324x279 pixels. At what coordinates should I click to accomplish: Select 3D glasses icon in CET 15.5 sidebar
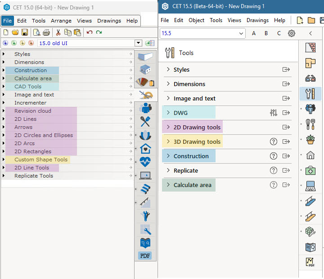pos(310,78)
